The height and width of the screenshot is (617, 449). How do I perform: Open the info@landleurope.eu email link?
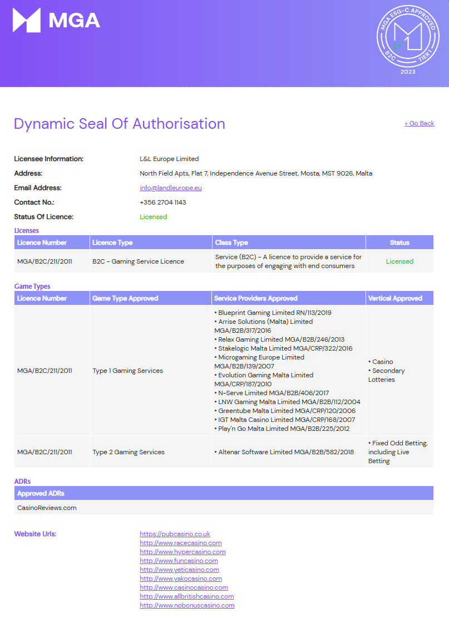click(x=170, y=188)
